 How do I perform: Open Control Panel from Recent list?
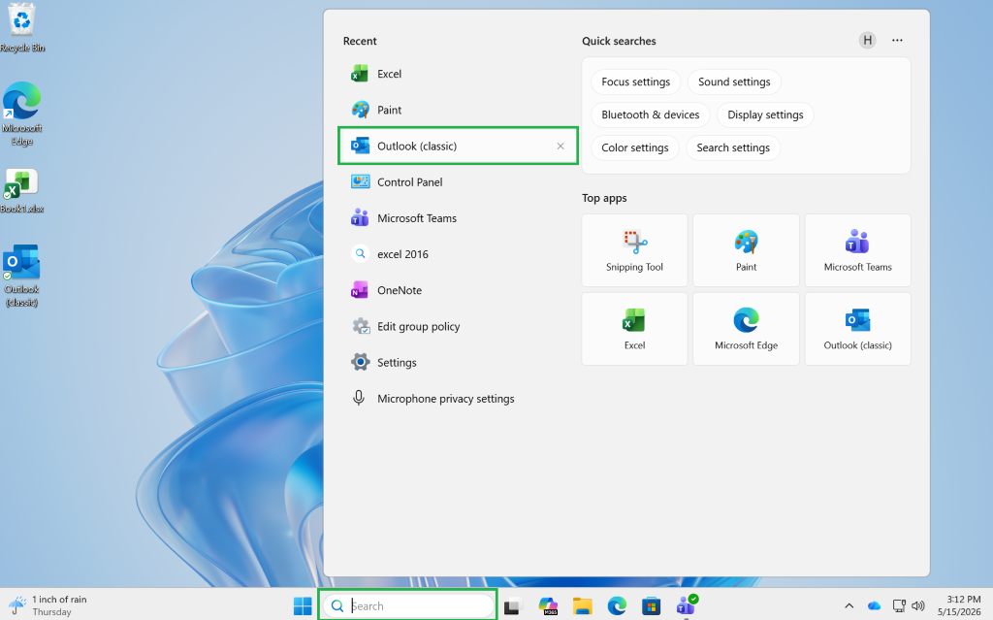(458, 182)
